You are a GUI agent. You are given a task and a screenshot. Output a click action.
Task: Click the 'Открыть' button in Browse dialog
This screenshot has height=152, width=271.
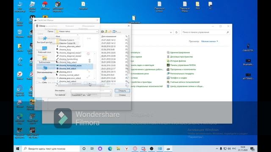tap(122, 91)
